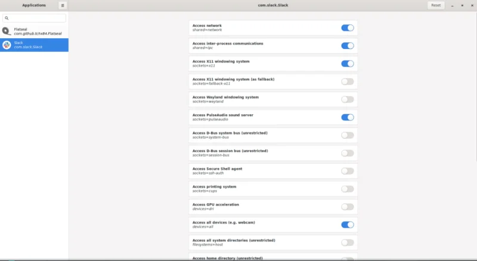Click the 'sockets=ssh-auth' subtitle text
The width and height of the screenshot is (477, 261).
click(207, 173)
